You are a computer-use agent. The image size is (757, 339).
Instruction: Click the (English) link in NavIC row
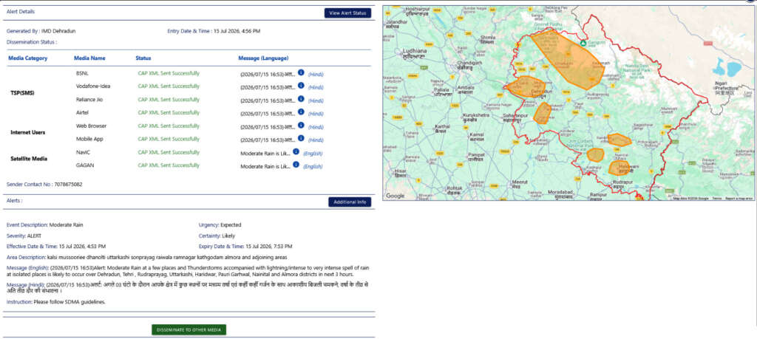(313, 154)
